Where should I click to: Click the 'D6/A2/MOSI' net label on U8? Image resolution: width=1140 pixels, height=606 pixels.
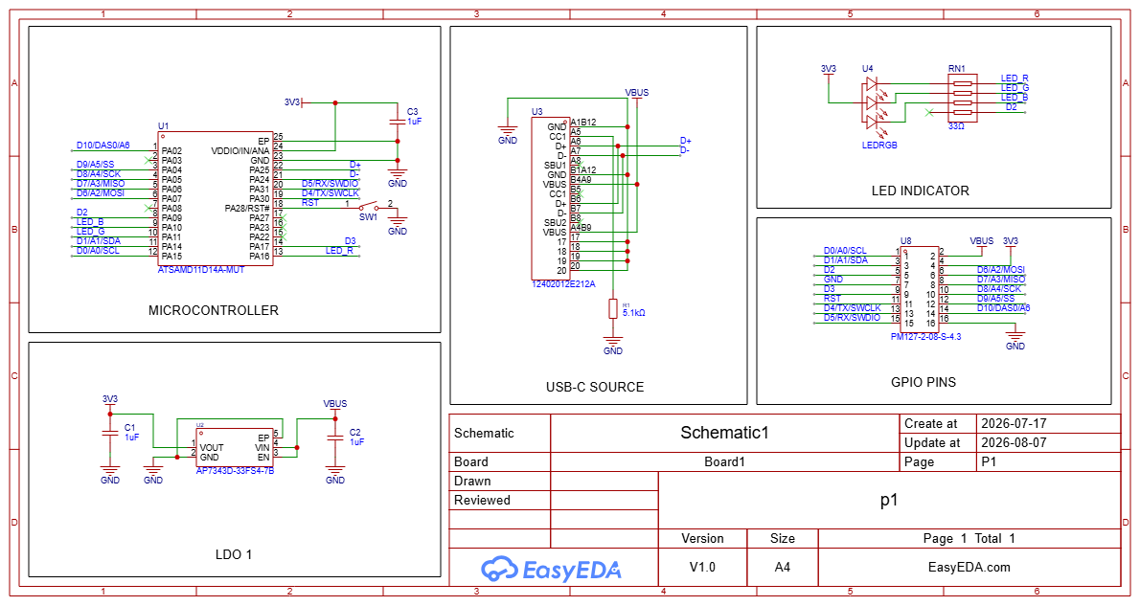(1000, 270)
